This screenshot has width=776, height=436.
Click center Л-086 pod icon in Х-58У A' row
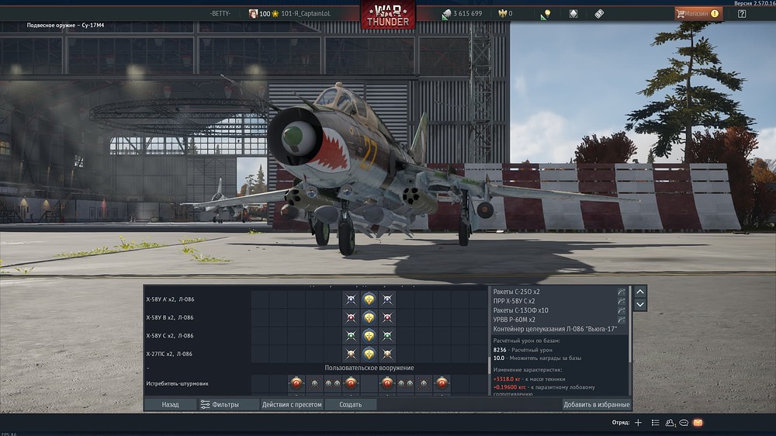369,299
